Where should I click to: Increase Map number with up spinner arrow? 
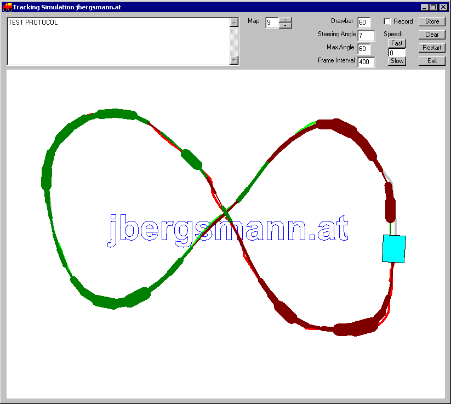point(286,20)
